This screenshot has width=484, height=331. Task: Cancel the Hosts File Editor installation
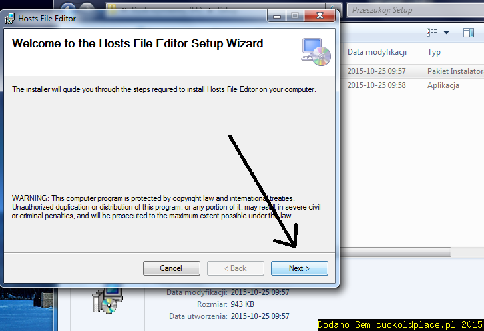[x=171, y=268]
